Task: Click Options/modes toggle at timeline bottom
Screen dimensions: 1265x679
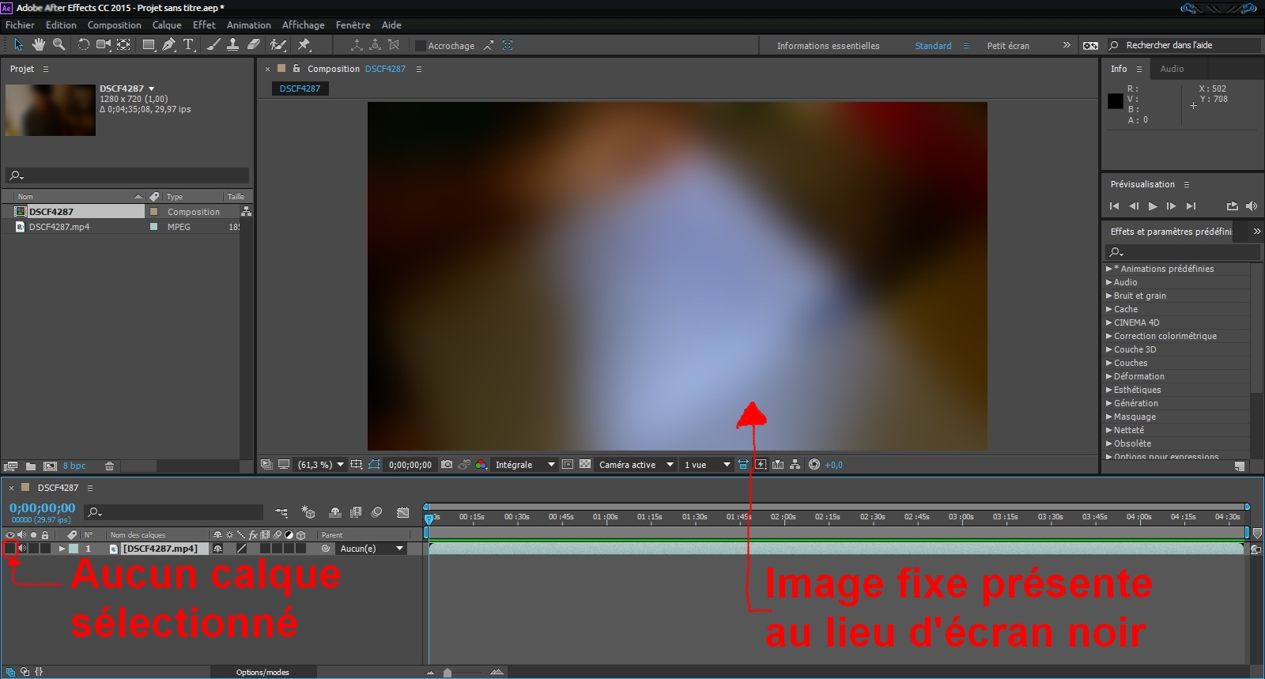Action: coord(262,673)
